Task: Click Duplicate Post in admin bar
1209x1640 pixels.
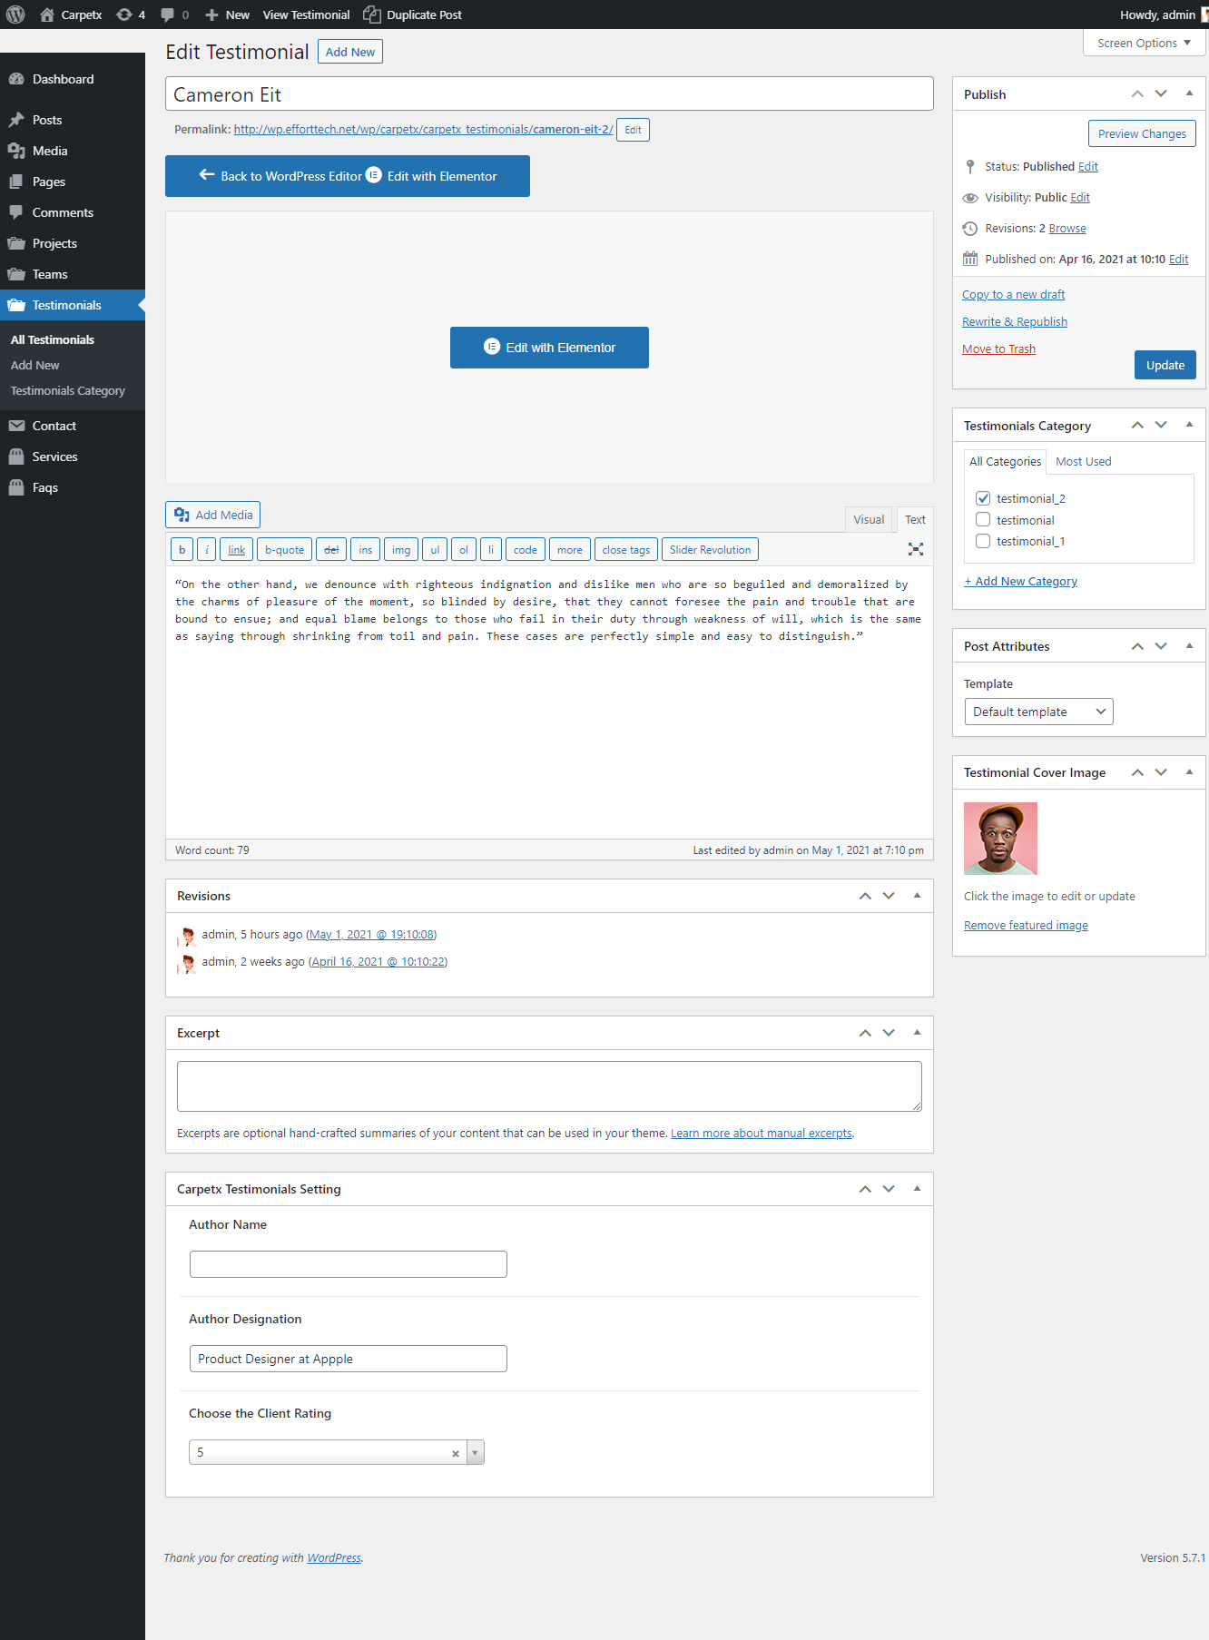Action: coord(413,15)
